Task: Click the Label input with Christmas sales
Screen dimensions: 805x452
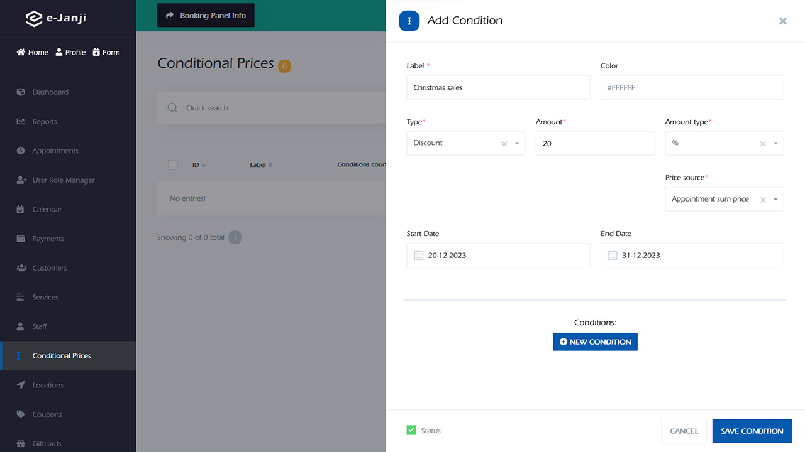Action: tap(498, 88)
